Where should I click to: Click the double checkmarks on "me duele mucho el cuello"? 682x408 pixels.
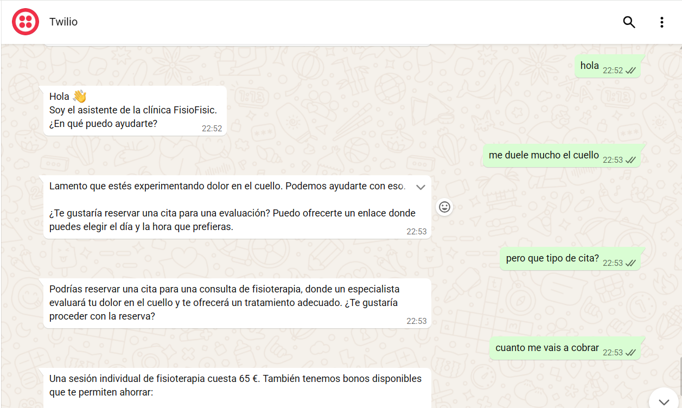(x=630, y=160)
